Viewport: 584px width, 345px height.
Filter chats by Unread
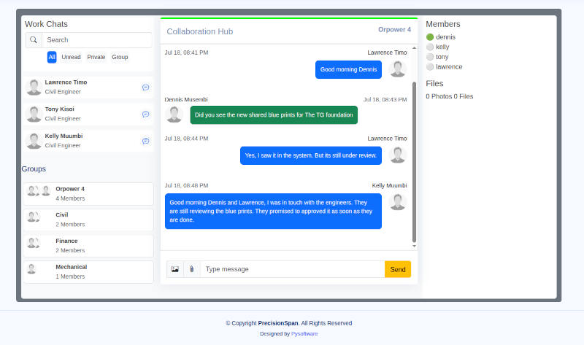(x=72, y=57)
